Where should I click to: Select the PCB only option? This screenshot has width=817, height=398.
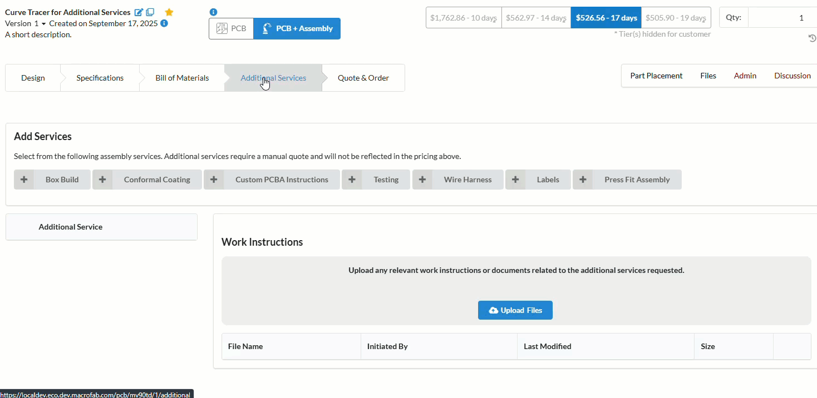(x=231, y=28)
